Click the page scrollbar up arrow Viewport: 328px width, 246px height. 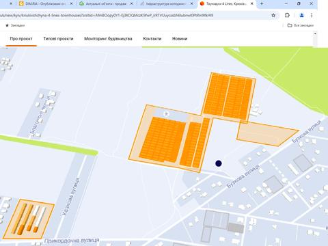(x=315, y=33)
